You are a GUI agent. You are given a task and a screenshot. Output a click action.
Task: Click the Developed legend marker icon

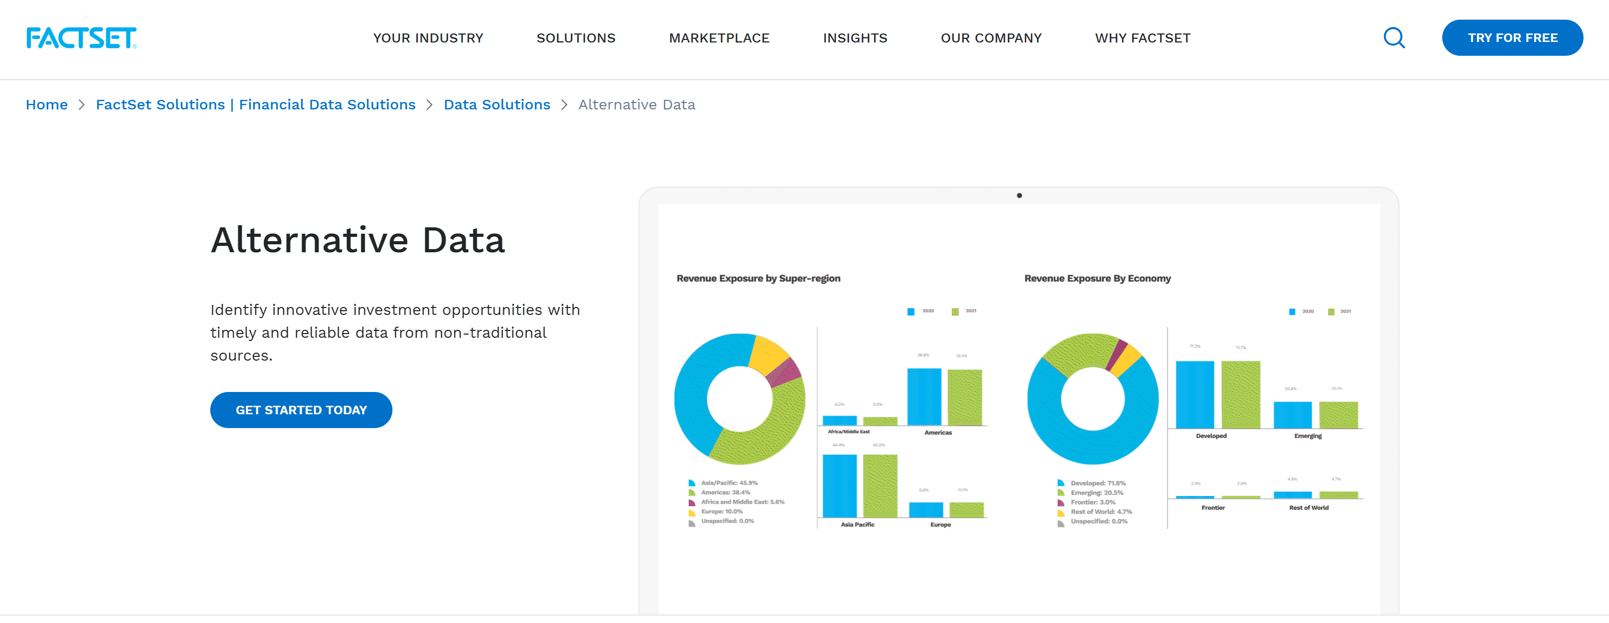coord(1060,483)
